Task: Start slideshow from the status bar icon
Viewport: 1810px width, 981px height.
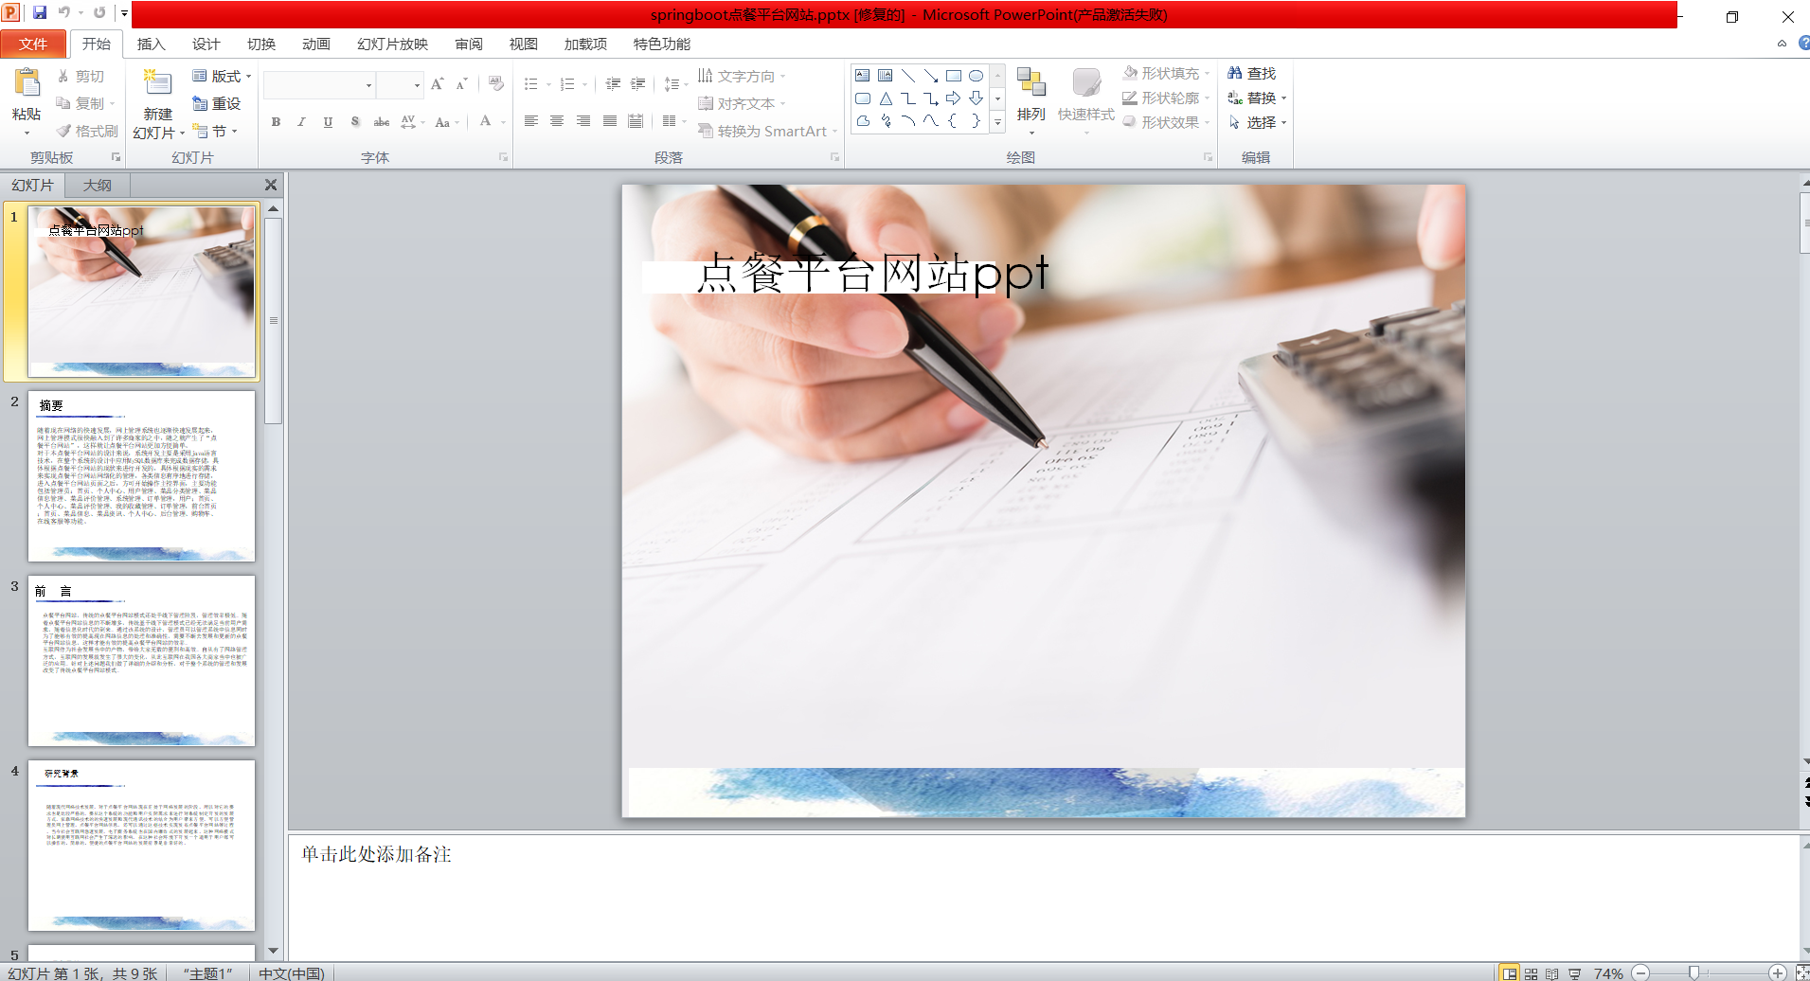Action: click(x=1574, y=973)
